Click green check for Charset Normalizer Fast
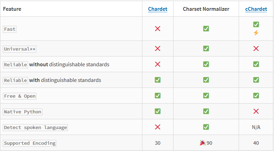Screen dimensions: 274x151 [x=206, y=29]
